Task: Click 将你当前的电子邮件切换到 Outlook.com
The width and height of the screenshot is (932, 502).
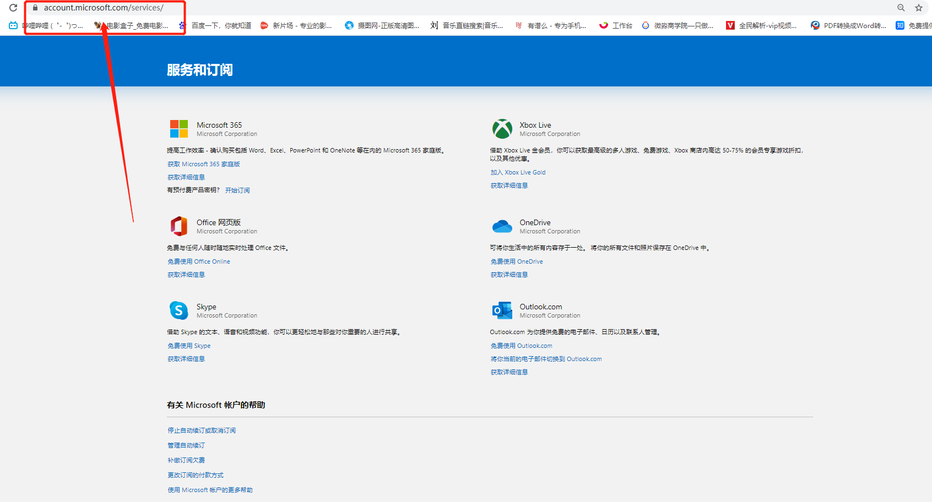Action: point(546,359)
